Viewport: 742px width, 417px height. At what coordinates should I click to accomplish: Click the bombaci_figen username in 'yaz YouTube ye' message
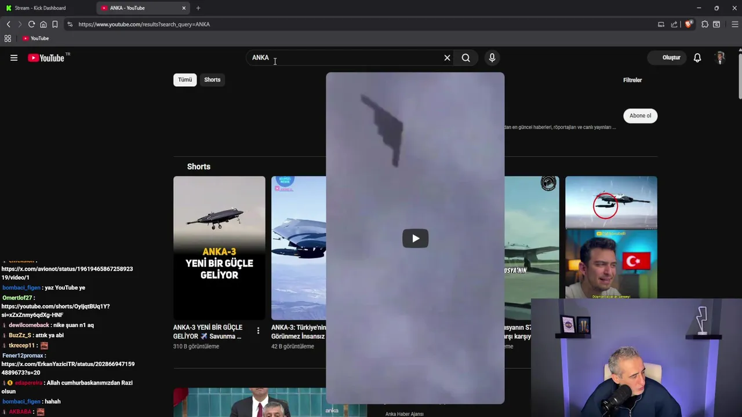point(21,288)
